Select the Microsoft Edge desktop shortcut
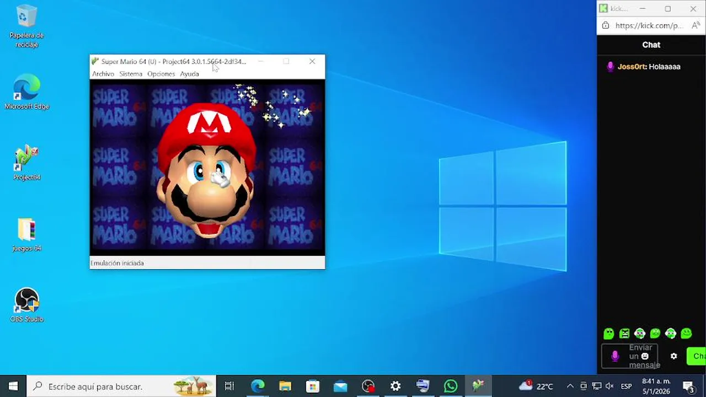Viewport: 706px width, 397px height. [x=26, y=92]
